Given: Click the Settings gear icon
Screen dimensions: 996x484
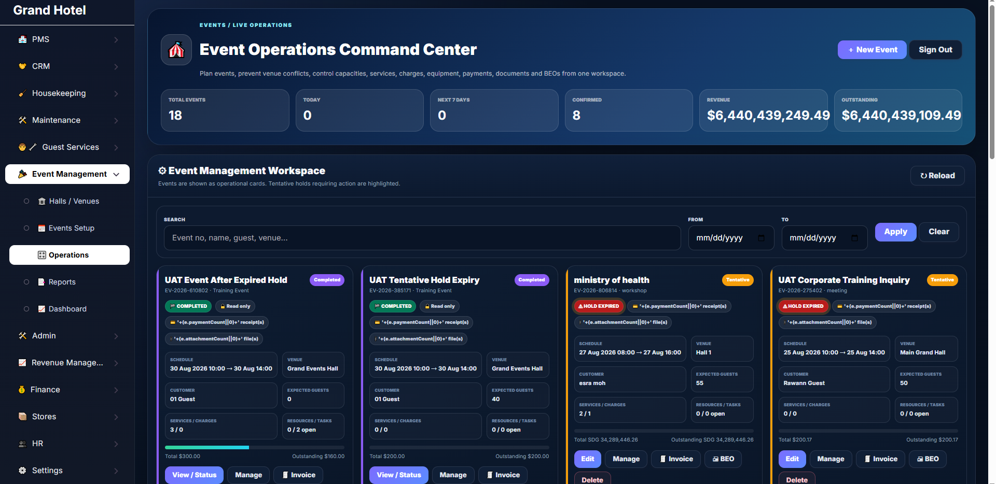Looking at the screenshot, I should [x=22, y=471].
